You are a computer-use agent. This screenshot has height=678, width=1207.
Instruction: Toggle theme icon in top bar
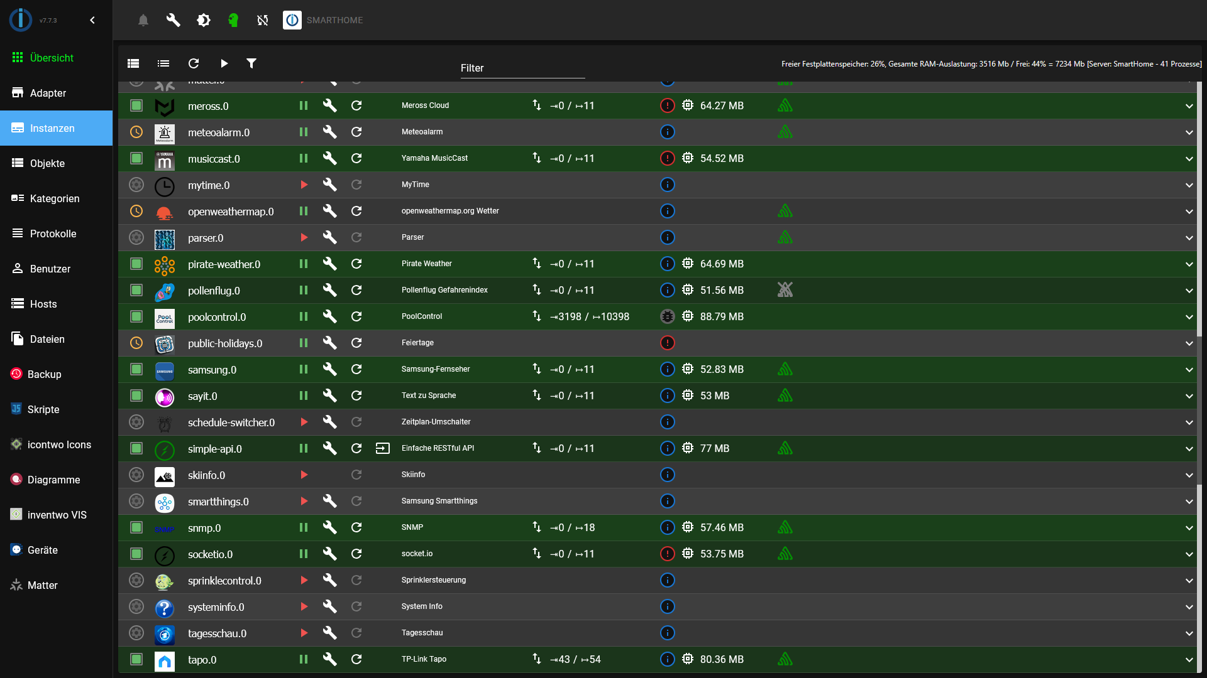point(204,20)
